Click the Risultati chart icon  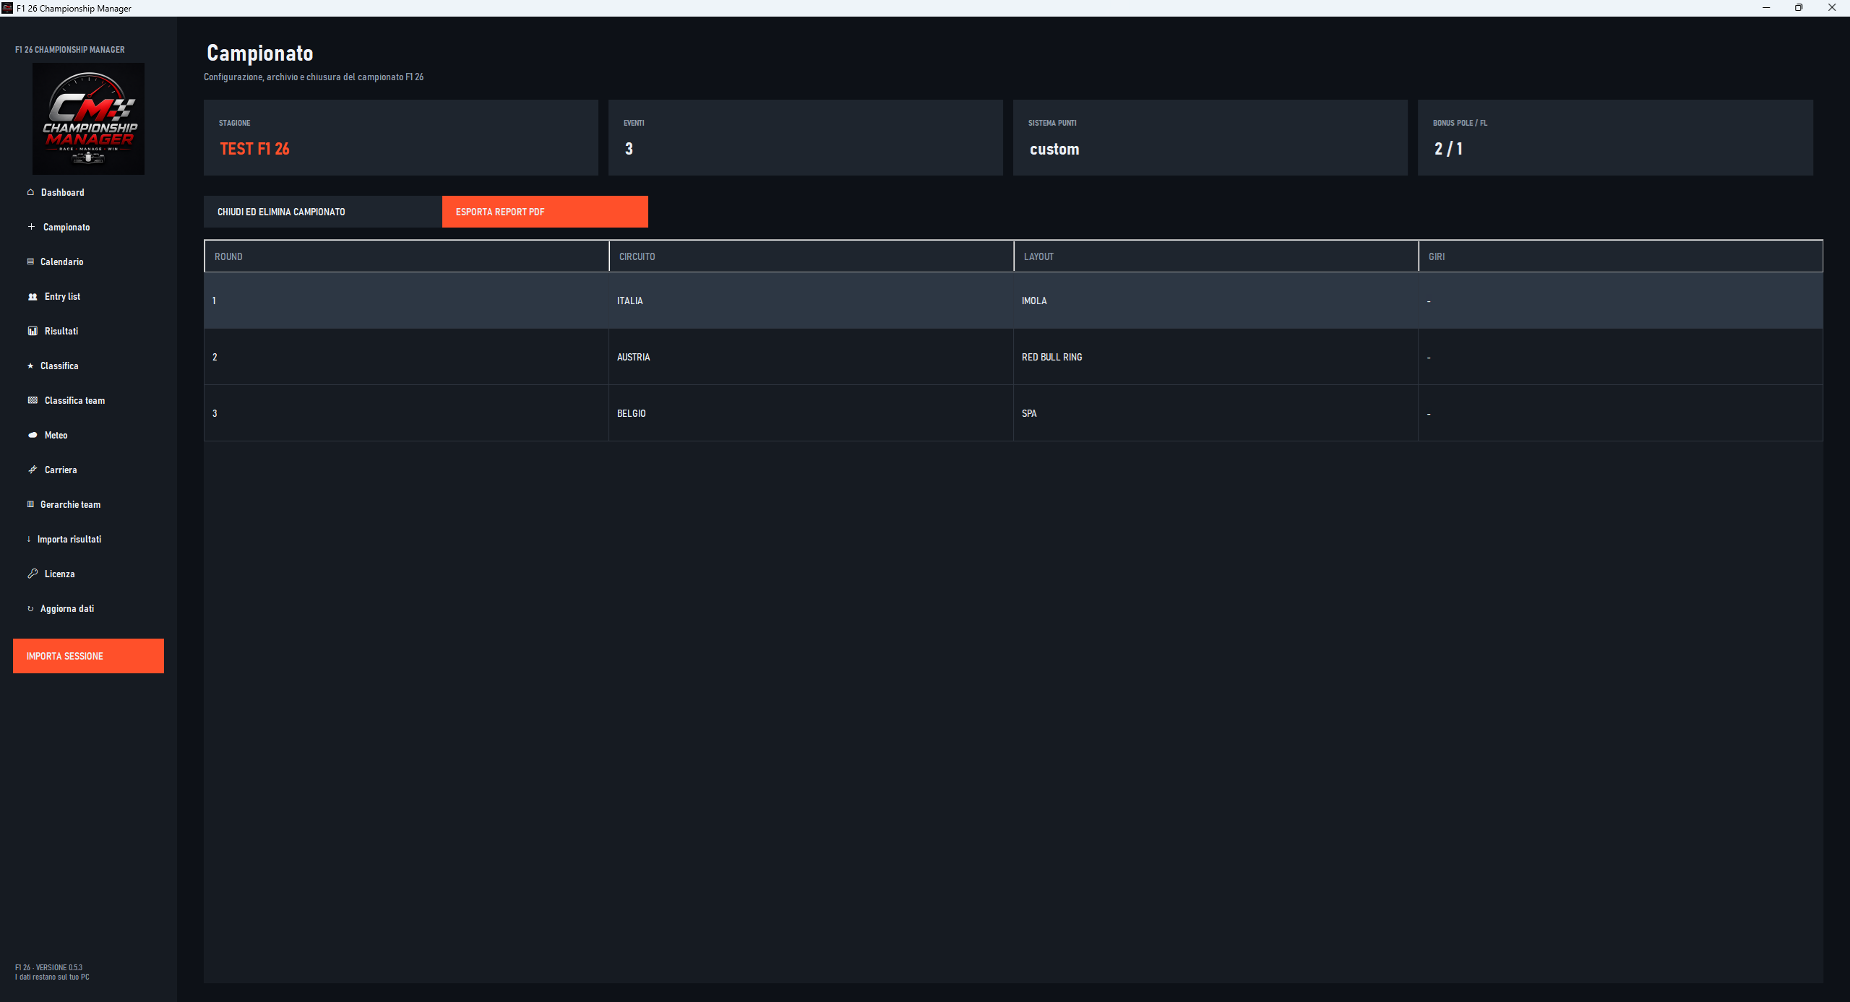coord(33,331)
